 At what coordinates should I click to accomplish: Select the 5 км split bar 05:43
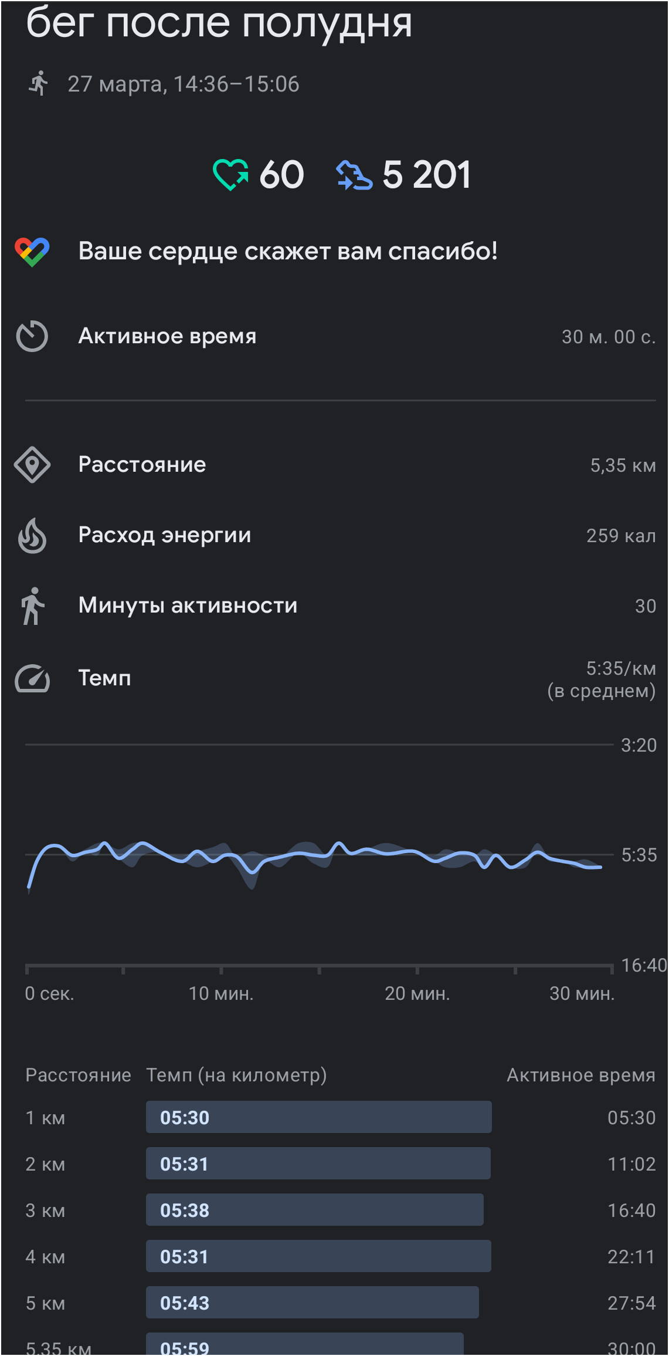click(313, 1303)
